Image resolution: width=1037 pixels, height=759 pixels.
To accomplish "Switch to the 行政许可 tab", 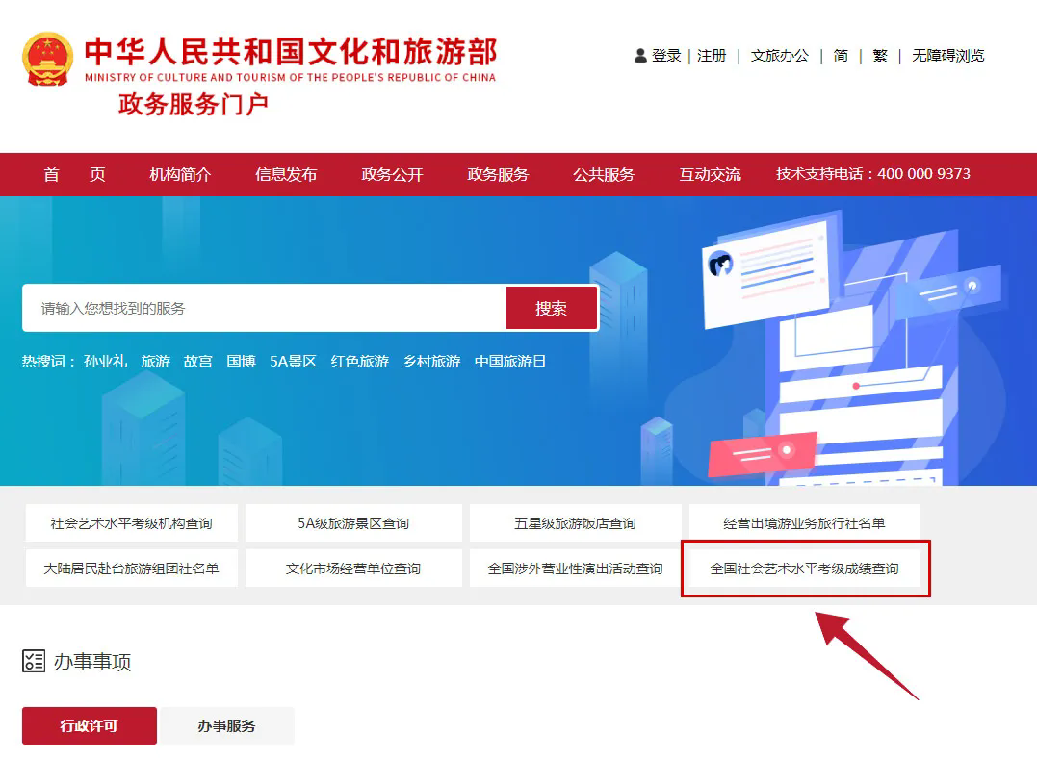I will click(90, 725).
